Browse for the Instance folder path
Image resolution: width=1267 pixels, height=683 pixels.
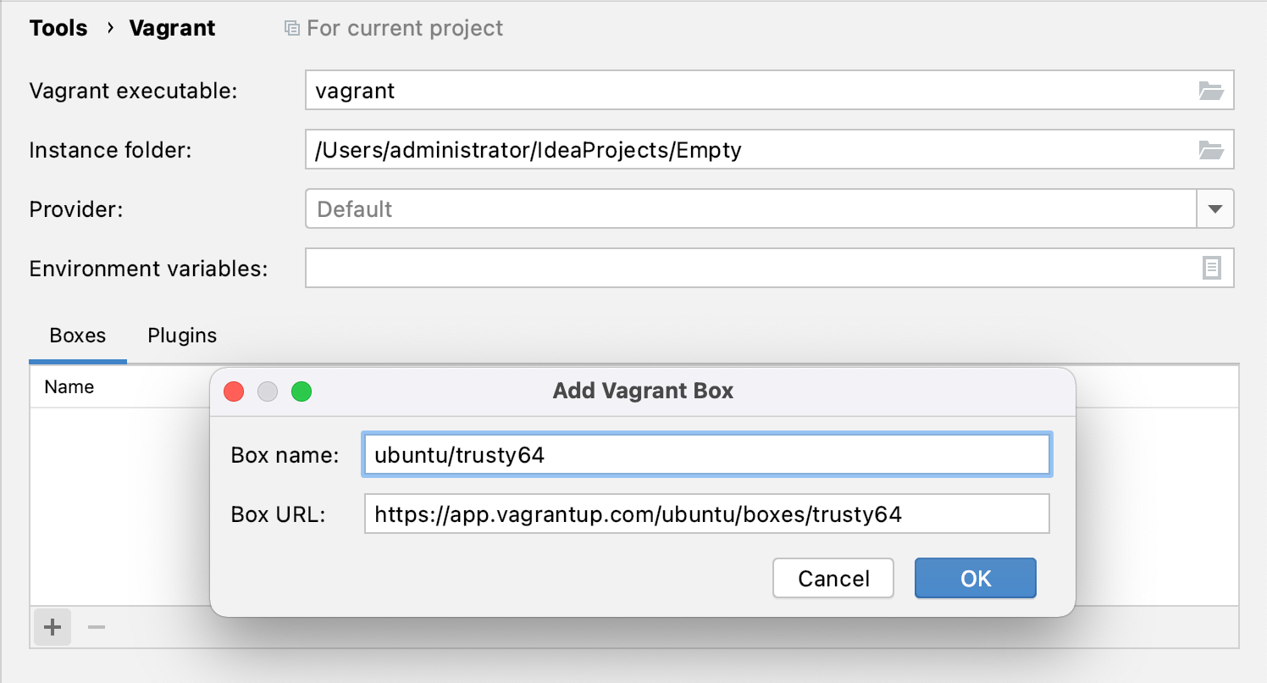point(1211,149)
